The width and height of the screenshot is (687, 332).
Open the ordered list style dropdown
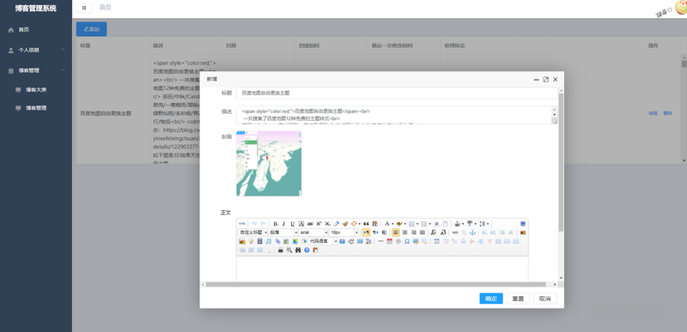click(417, 224)
